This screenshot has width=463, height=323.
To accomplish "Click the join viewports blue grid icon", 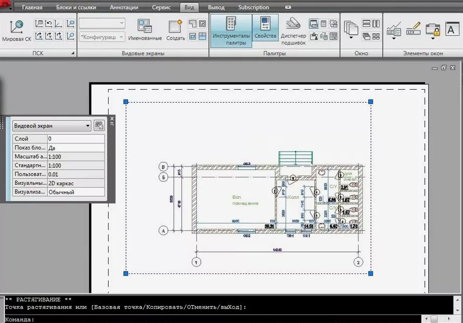I will [x=203, y=36].
